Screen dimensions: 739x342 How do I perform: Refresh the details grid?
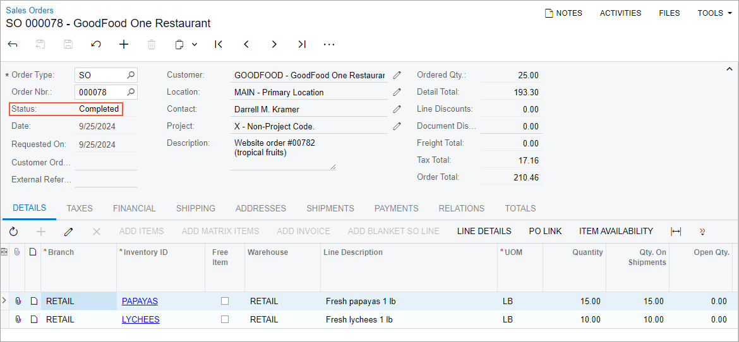tap(13, 232)
